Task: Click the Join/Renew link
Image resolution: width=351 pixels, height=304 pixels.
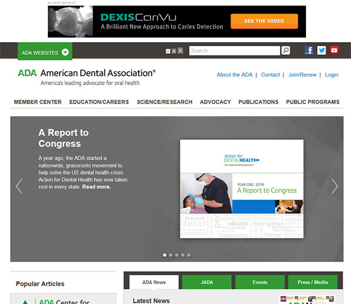Action: (302, 75)
